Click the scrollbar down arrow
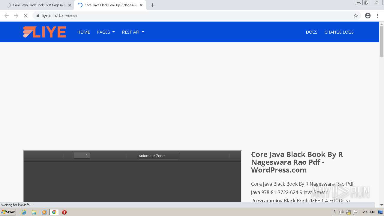Screen dimensions: 384x216 click(382, 205)
